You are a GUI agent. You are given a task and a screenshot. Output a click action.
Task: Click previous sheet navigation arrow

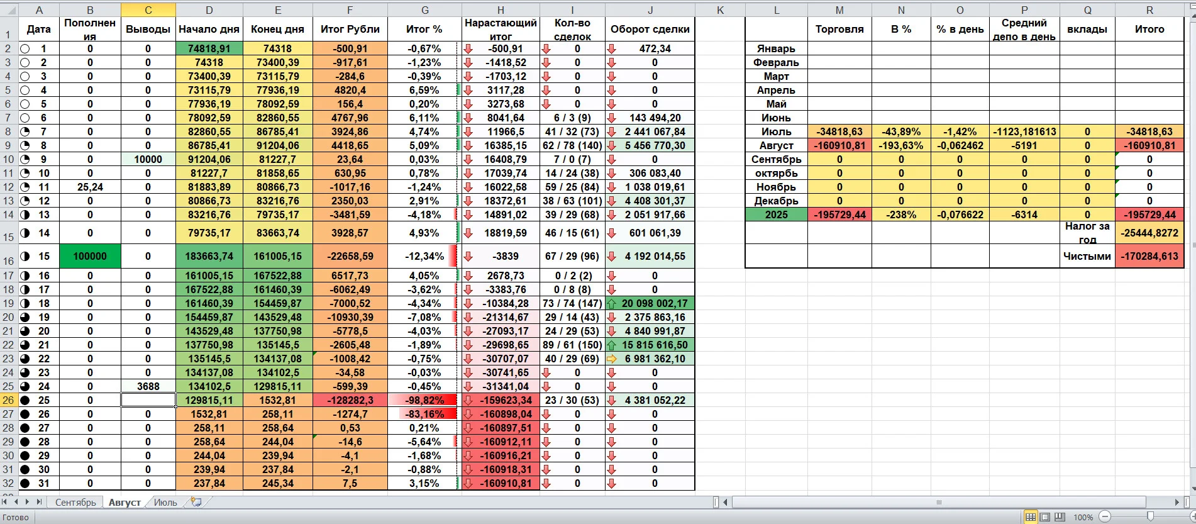[17, 502]
